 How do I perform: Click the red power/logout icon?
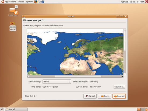pos(146,2)
